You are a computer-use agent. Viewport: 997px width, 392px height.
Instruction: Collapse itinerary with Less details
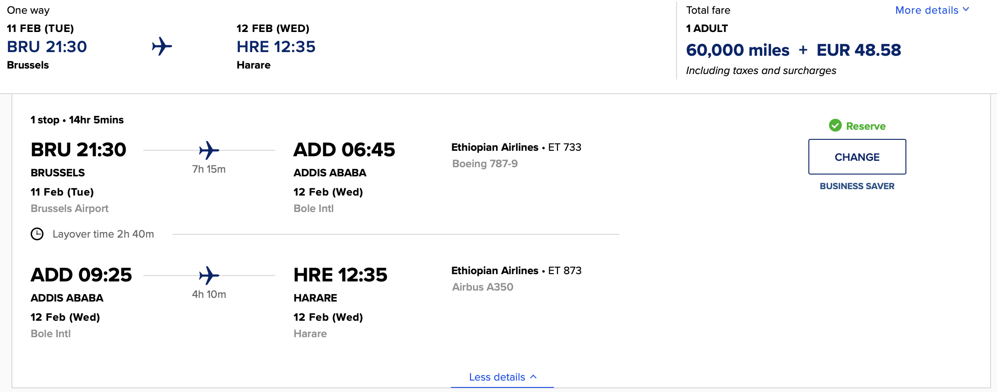pos(502,377)
